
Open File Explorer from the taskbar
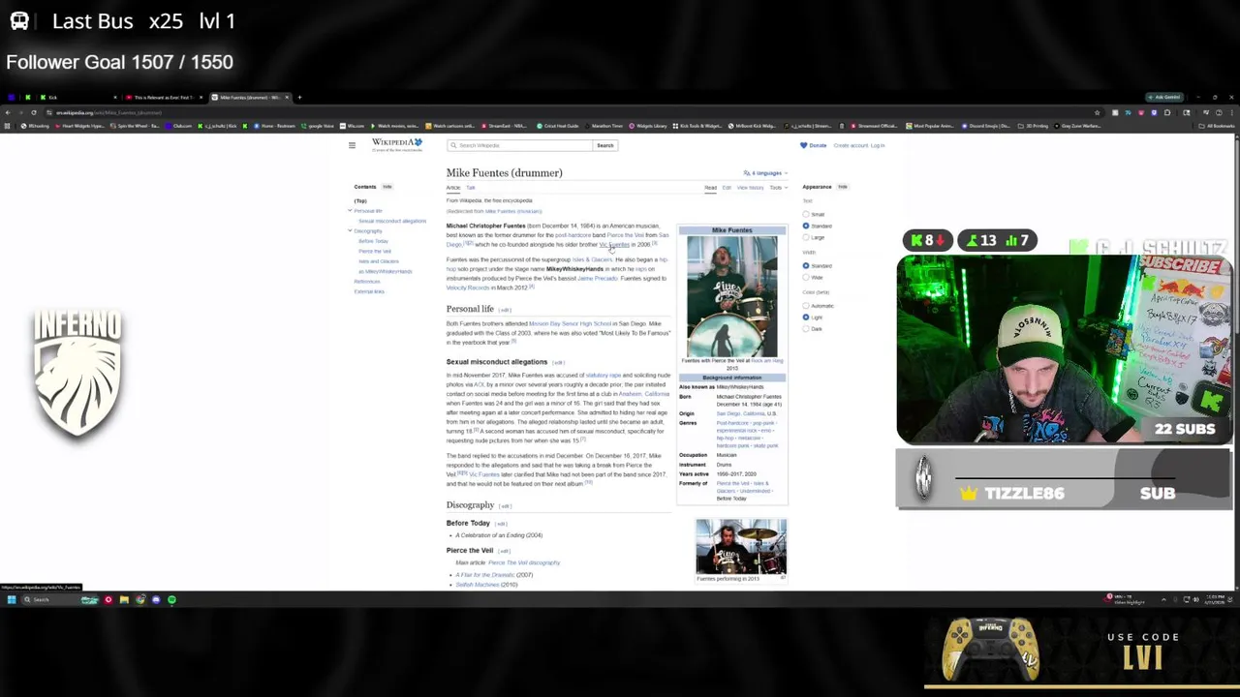pyautogui.click(x=124, y=600)
